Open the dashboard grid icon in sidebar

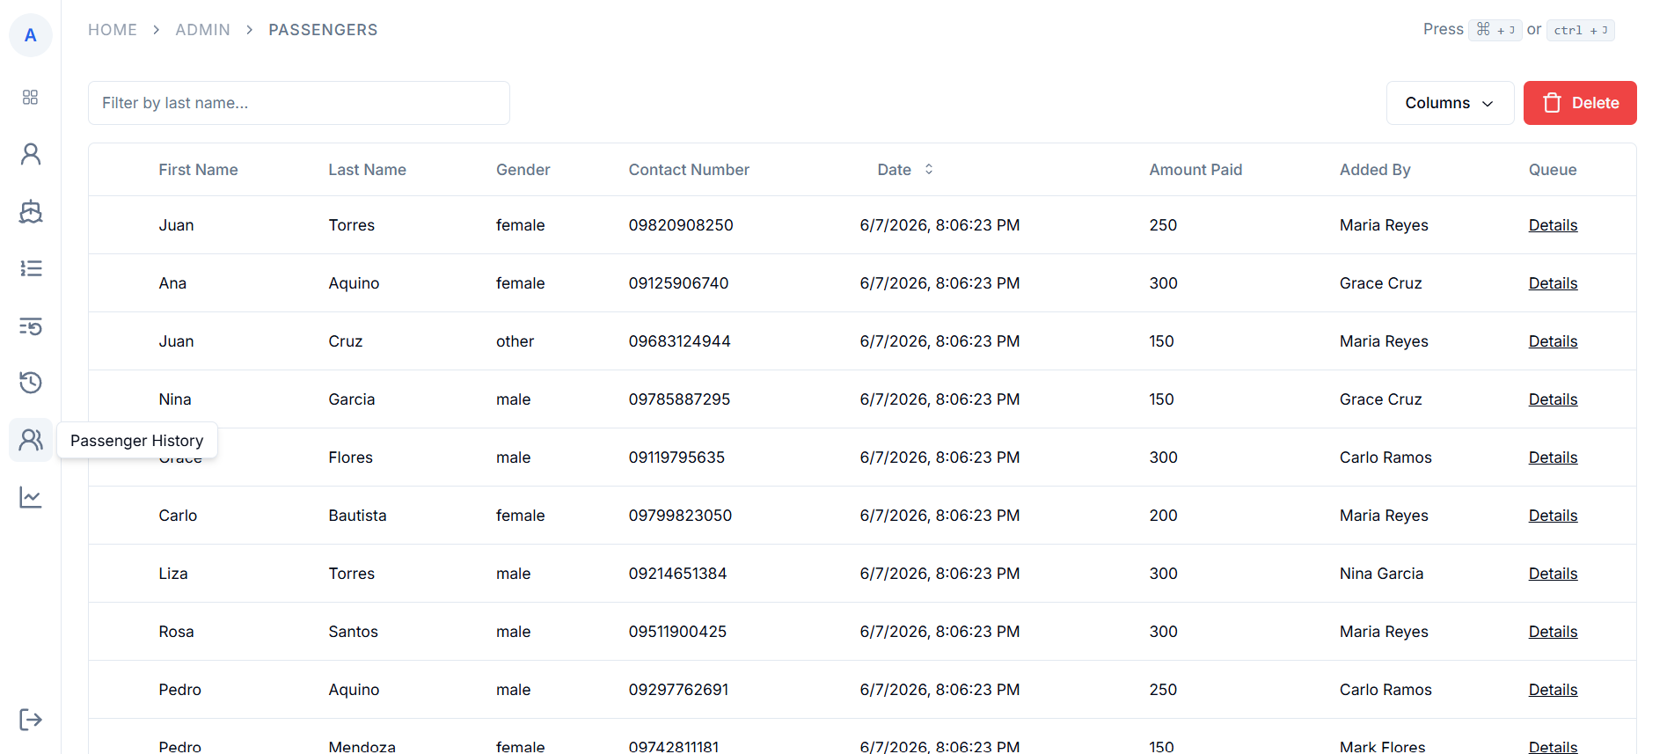click(31, 97)
